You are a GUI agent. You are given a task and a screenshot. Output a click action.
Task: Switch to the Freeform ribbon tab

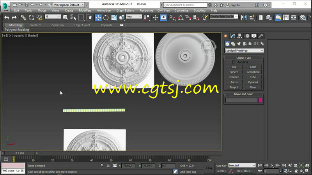click(x=35, y=25)
